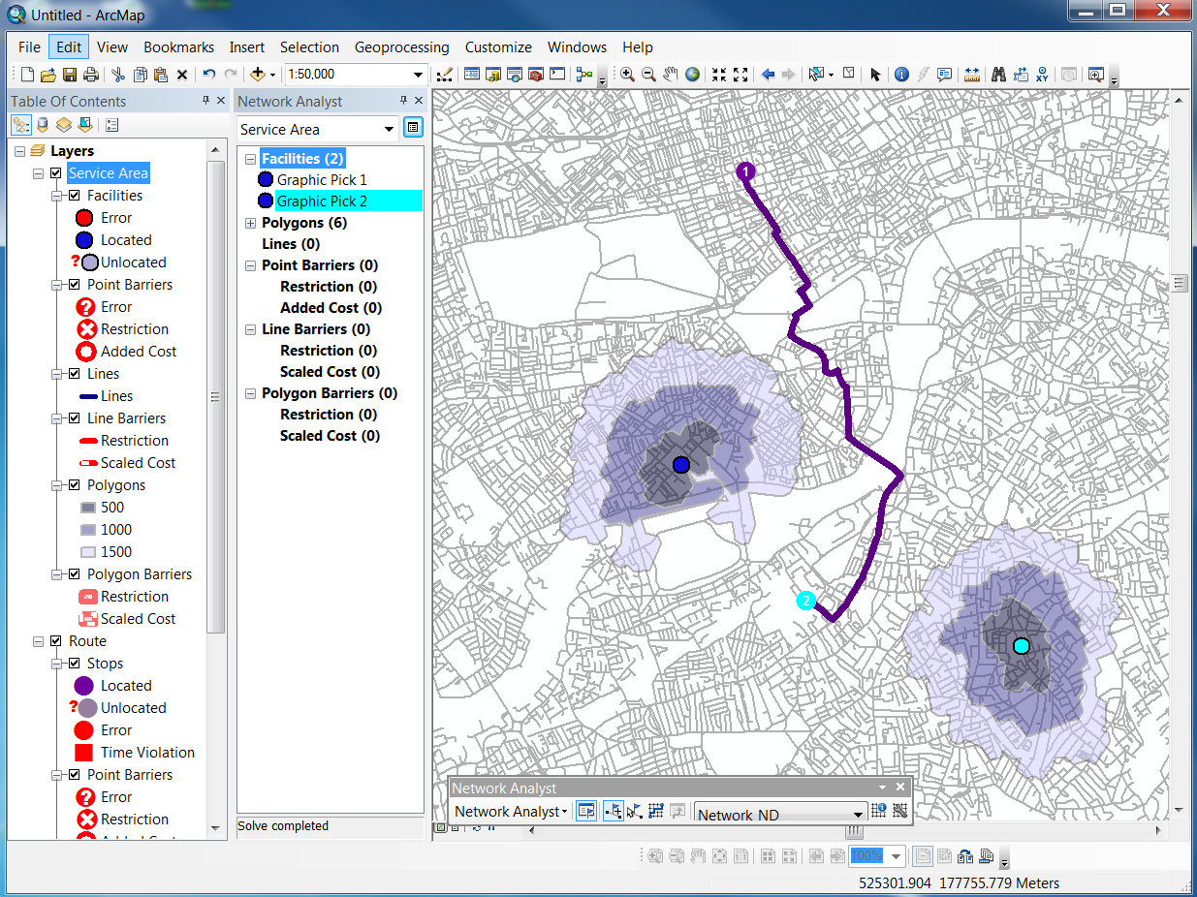Uncheck the Route layer checkbox
1197x897 pixels.
tap(56, 641)
